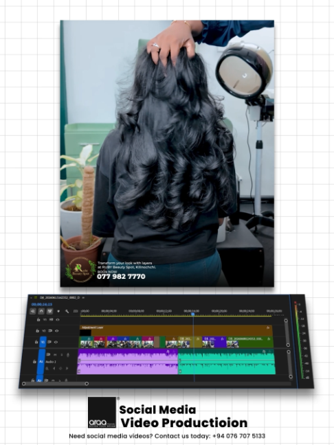Click the A1 voice-over record microphone
The height and width of the screenshot is (445, 334).
click(68, 355)
